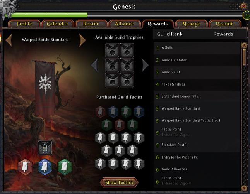250x194 pixels.
Task: Click the Show Tactics button
Action: [x=119, y=182]
